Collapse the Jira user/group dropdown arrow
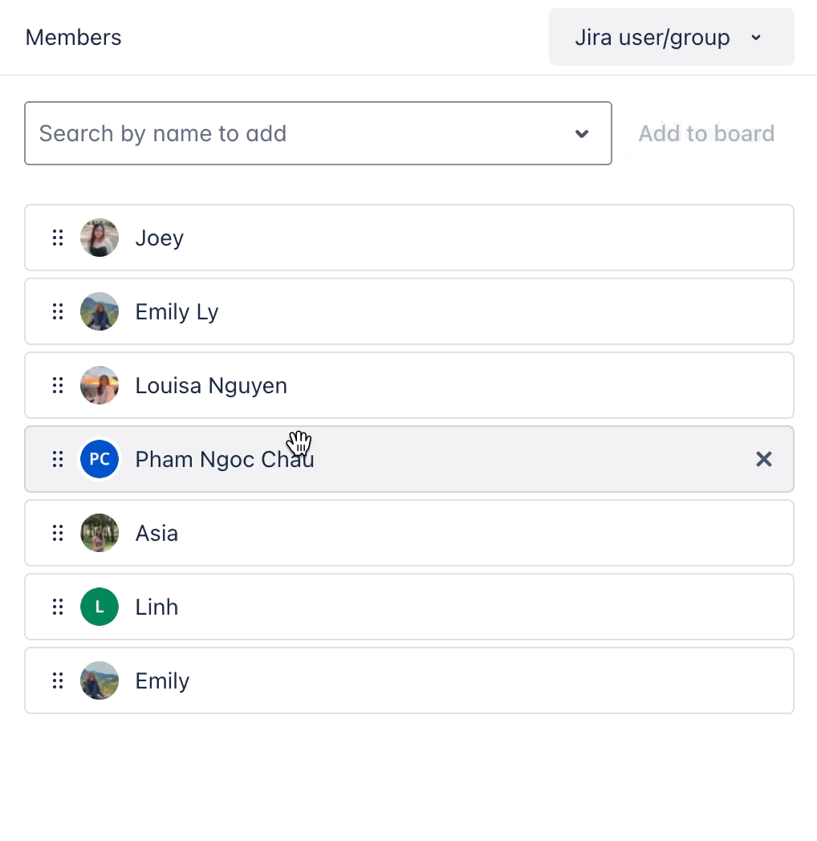Image resolution: width=817 pixels, height=841 pixels. 755,37
